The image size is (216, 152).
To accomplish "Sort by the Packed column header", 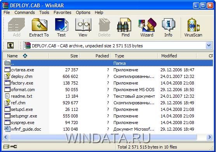I will [96, 56].
